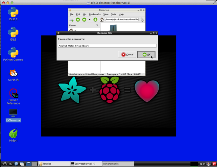Image resolution: width=217 pixels, height=167 pixels.
Task: Expand the Places side pane dropdown
Action: point(97,25)
